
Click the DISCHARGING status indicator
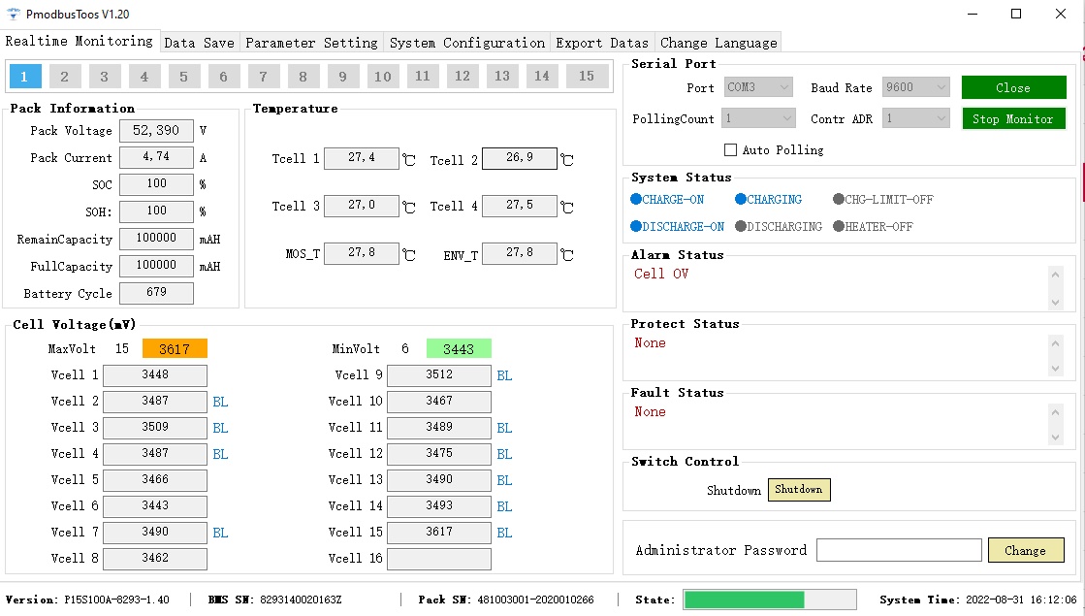781,226
